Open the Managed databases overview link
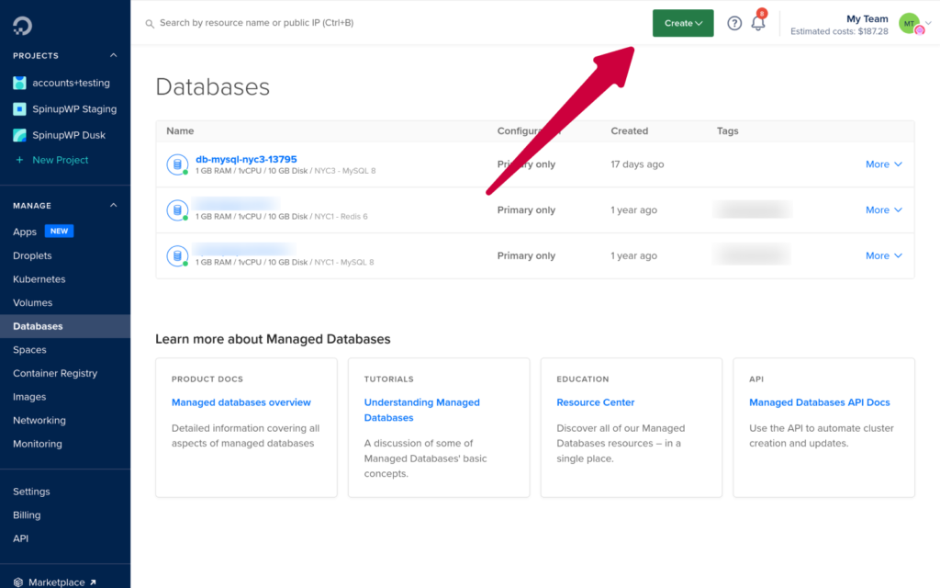Viewport: 940px width, 588px height. [x=241, y=401]
